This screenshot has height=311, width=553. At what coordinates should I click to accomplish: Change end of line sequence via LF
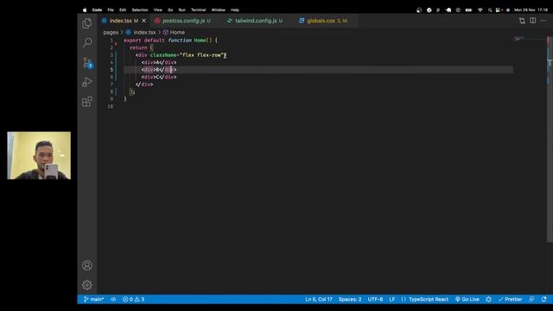391,300
